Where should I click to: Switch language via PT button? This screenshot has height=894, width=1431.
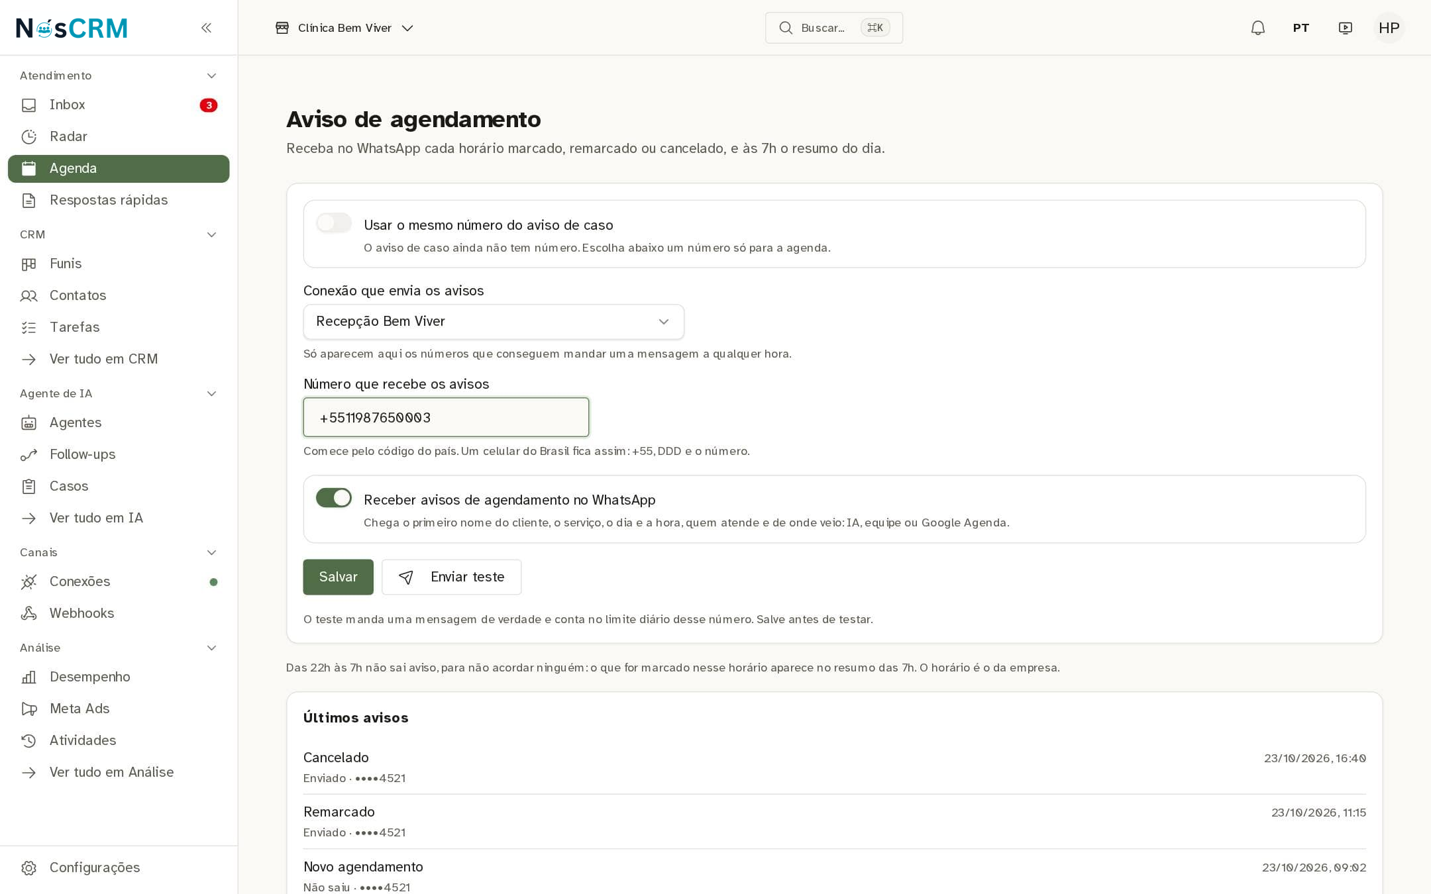coord(1300,28)
